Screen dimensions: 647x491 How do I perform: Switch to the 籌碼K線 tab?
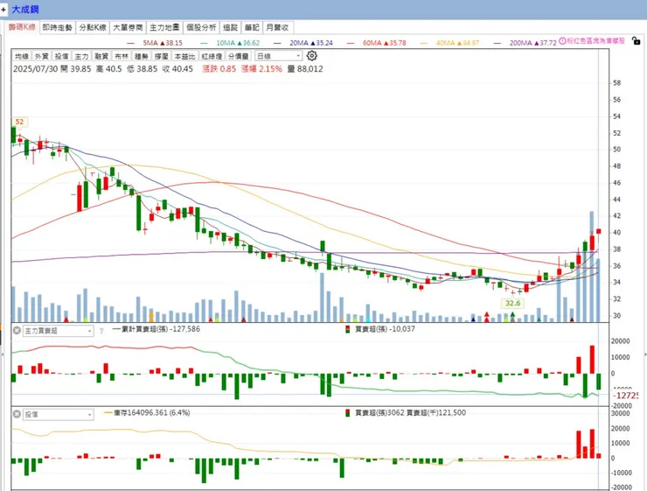click(x=22, y=27)
